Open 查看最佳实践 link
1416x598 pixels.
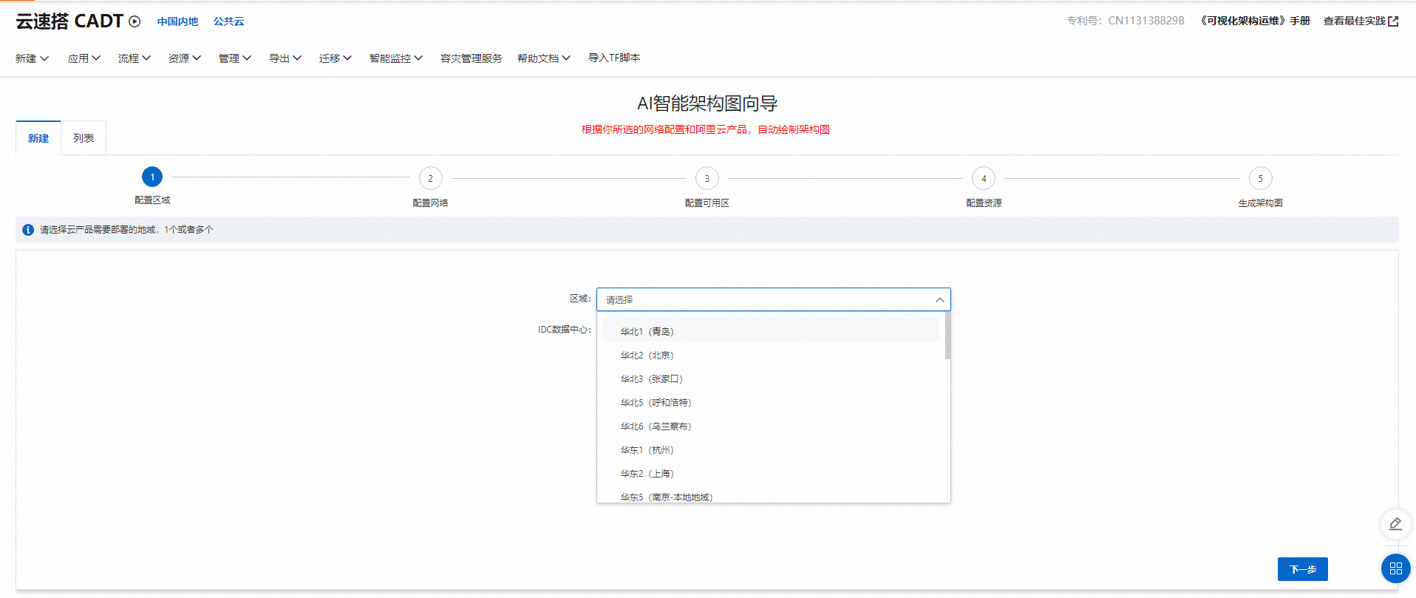[x=1354, y=21]
